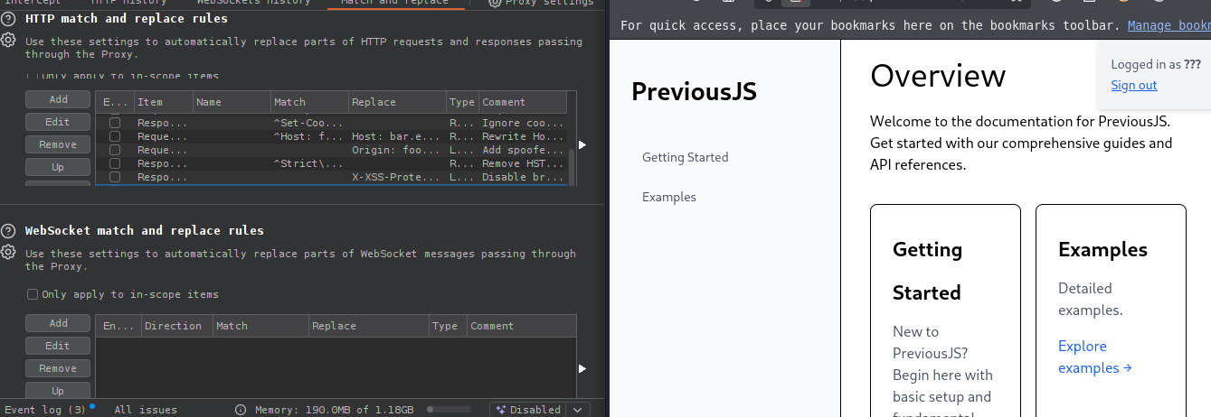The height and width of the screenshot is (417, 1211).
Task: Sort HTTP rules by Match column
Action: click(x=309, y=102)
